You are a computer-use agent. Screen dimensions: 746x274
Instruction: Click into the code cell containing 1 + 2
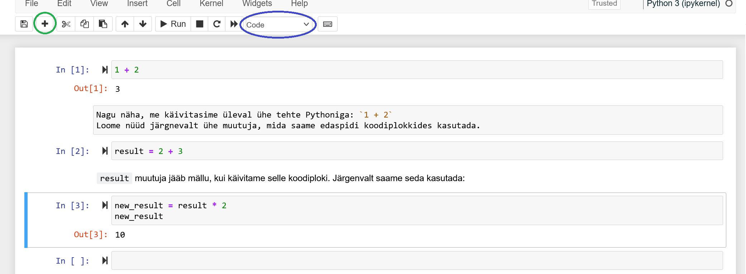click(417, 70)
